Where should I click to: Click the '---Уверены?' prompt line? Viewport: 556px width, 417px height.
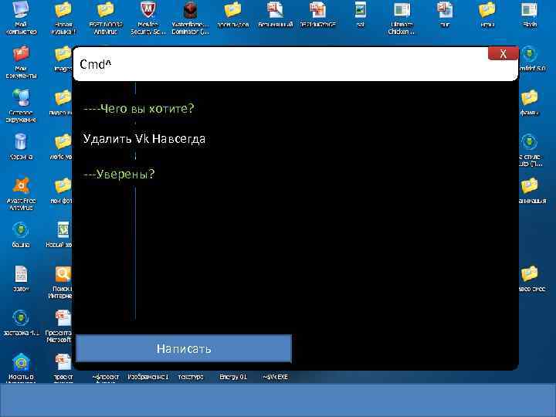pyautogui.click(x=119, y=174)
